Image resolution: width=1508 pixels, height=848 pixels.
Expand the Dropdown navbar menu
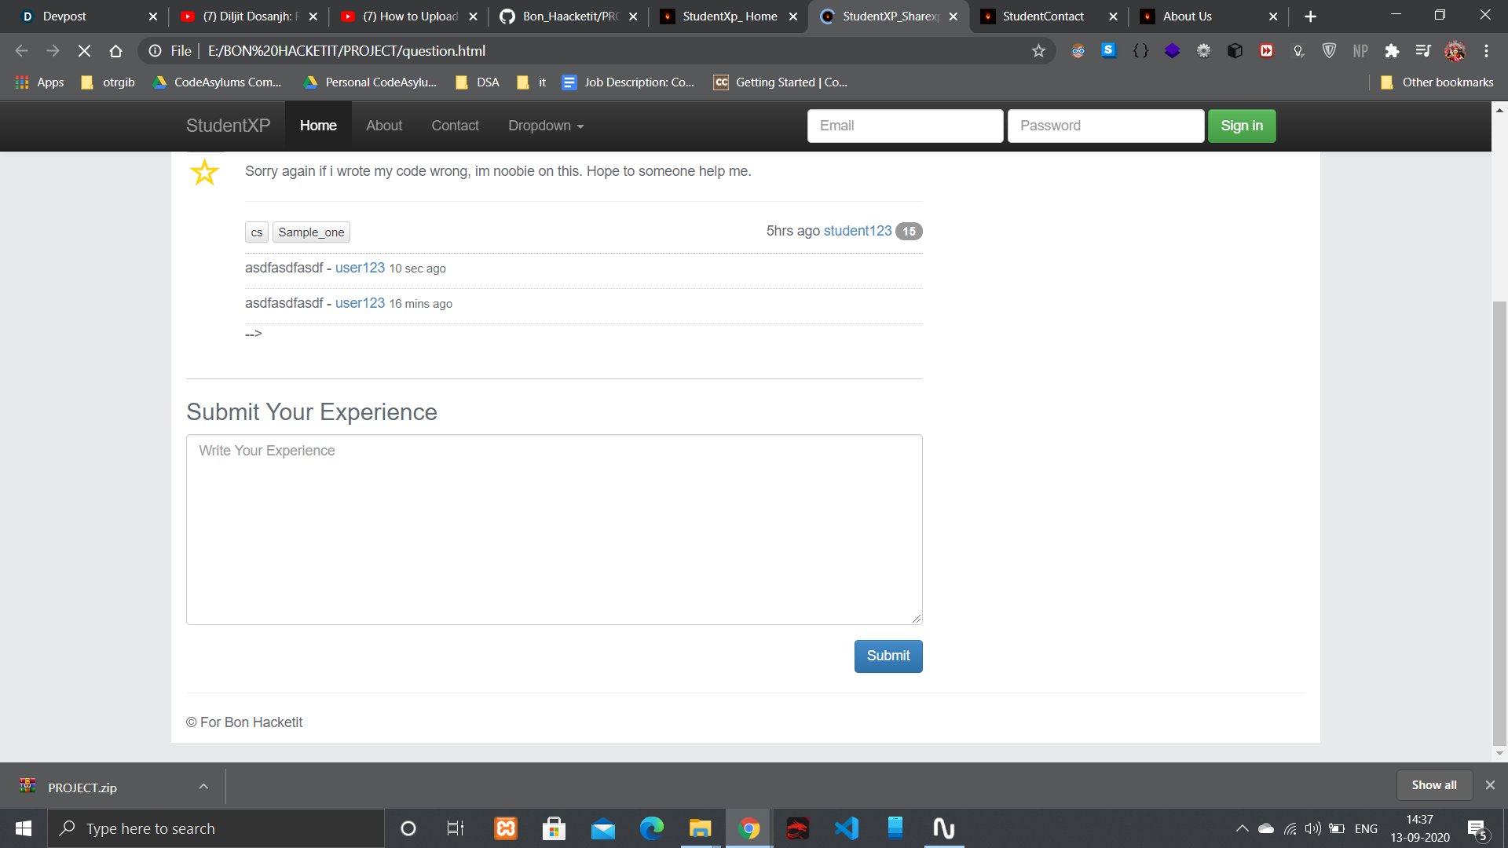coord(545,126)
